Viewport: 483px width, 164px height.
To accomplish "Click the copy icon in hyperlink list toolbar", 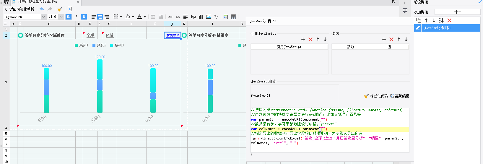I will pyautogui.click(x=419, y=20).
